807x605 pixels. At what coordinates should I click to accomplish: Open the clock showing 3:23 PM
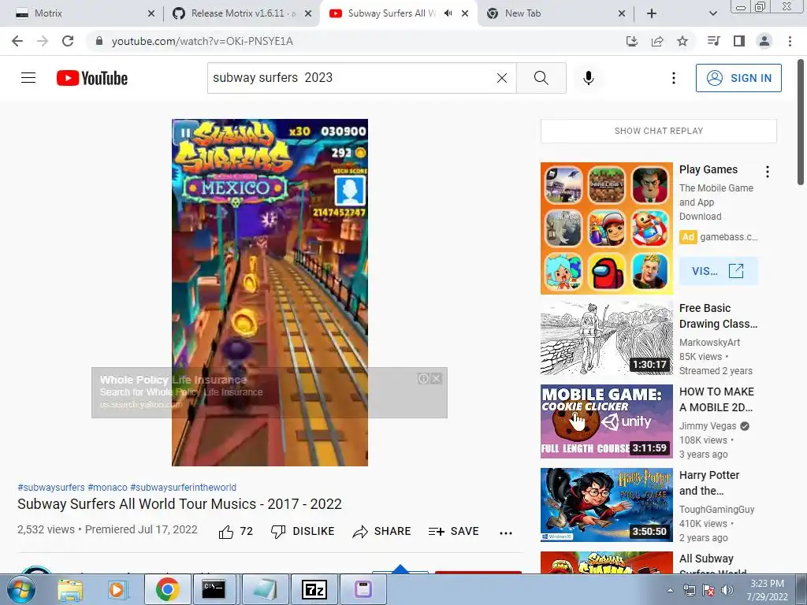tap(767, 590)
